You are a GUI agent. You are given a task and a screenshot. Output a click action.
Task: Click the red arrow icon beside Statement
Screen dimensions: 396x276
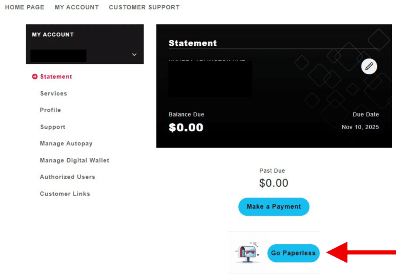(x=35, y=77)
